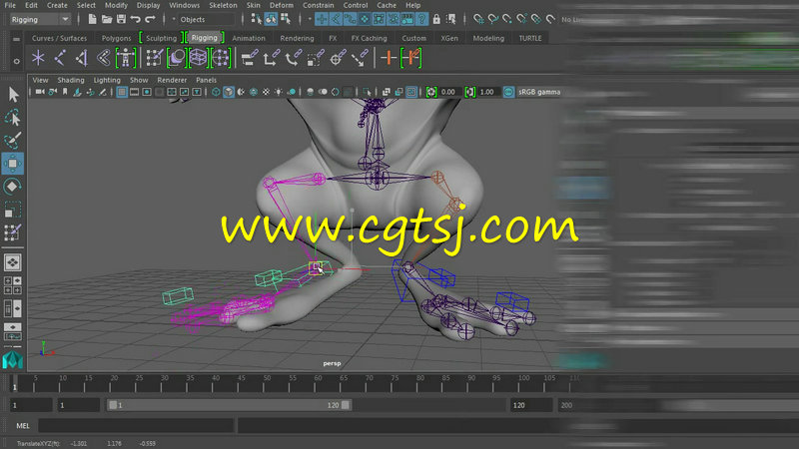Viewport: 799px width, 449px height.
Task: Pick the Lasso Select tool in toolbox
Action: pyautogui.click(x=13, y=118)
